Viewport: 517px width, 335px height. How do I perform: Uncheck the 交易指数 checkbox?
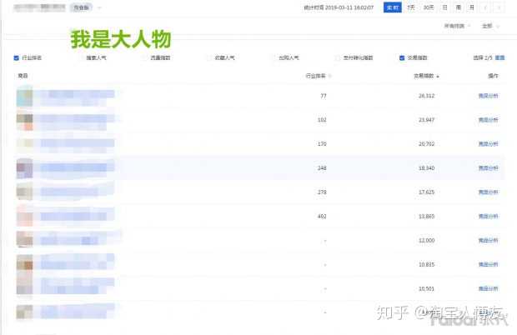401,58
